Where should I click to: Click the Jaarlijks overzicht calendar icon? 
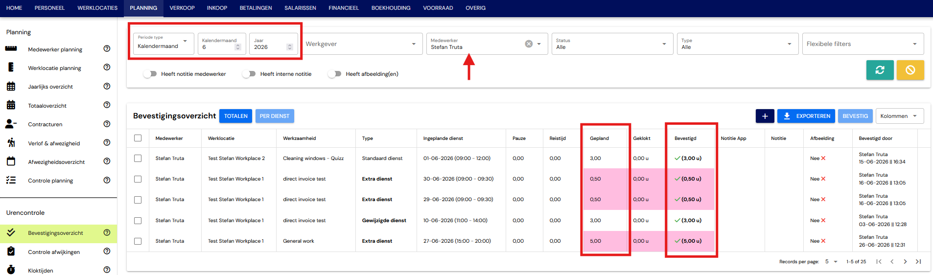tap(11, 87)
